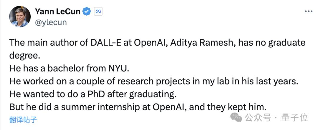
Task: Click the blue verified checkmark badge
Action: pos(87,11)
